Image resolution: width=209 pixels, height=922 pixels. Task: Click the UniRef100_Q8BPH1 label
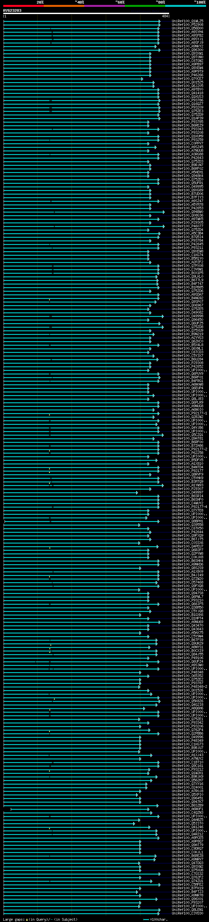pyautogui.click(x=187, y=521)
